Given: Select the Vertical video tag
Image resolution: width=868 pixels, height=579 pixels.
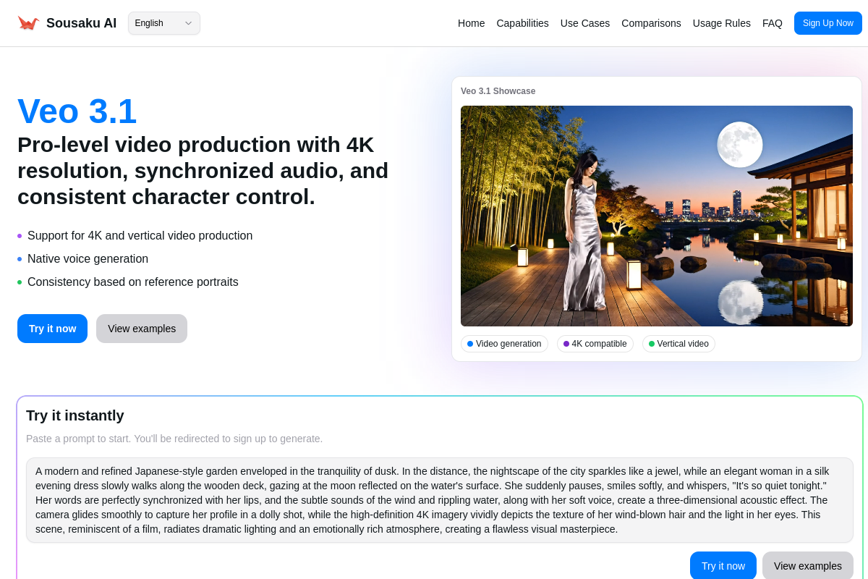Looking at the screenshot, I should point(678,344).
